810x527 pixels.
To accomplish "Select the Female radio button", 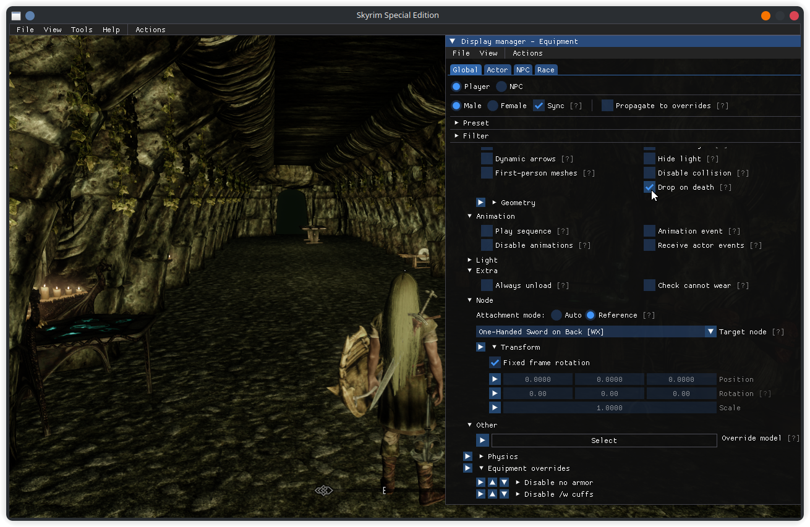I will click(x=493, y=106).
